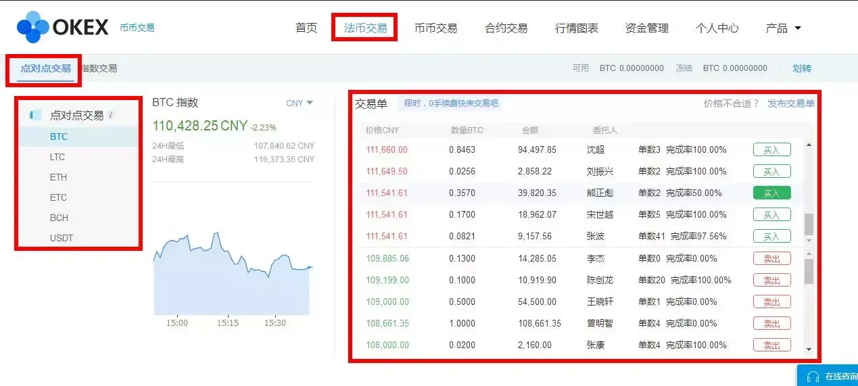The image size is (858, 386).
Task: Click the 冻结 BTC 0.00000000 balance
Action: [721, 68]
